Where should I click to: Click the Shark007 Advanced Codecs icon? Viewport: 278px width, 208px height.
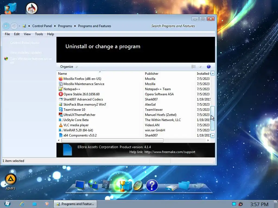coord(61,99)
